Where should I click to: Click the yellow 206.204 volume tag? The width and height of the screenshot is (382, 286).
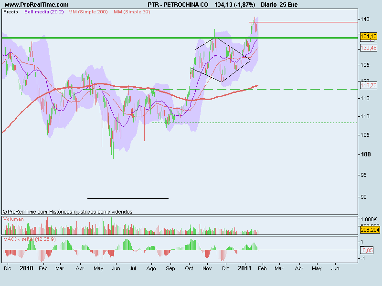(x=370, y=230)
